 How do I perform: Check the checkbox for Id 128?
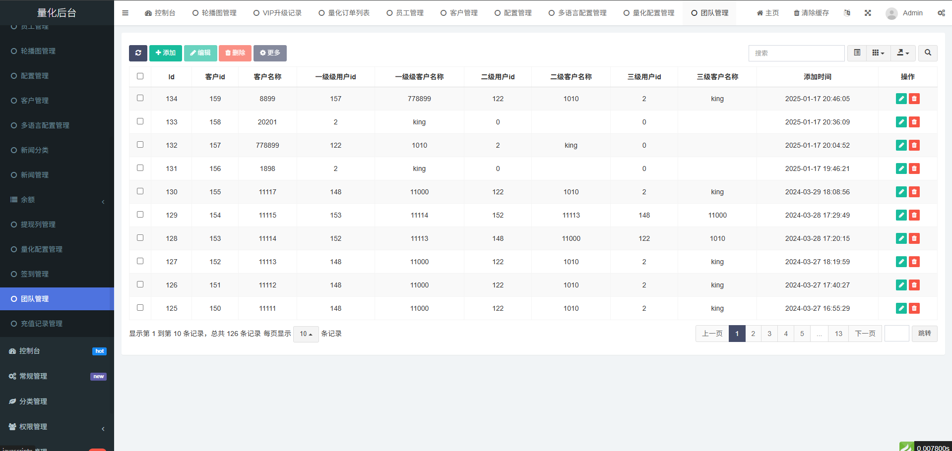(x=140, y=238)
